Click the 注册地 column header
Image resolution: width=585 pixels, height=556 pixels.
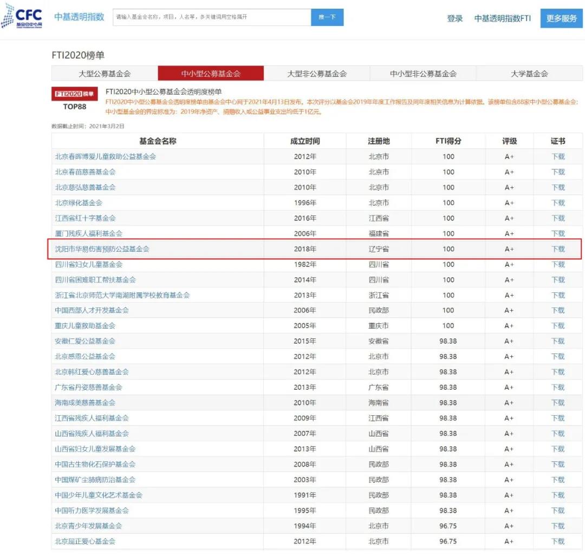[379, 141]
